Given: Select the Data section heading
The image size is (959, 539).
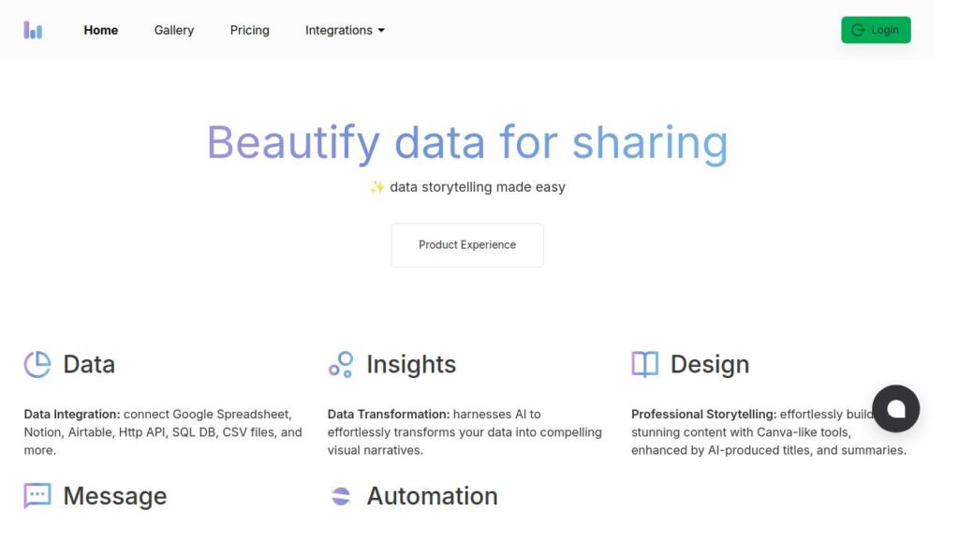Looking at the screenshot, I should (x=89, y=364).
